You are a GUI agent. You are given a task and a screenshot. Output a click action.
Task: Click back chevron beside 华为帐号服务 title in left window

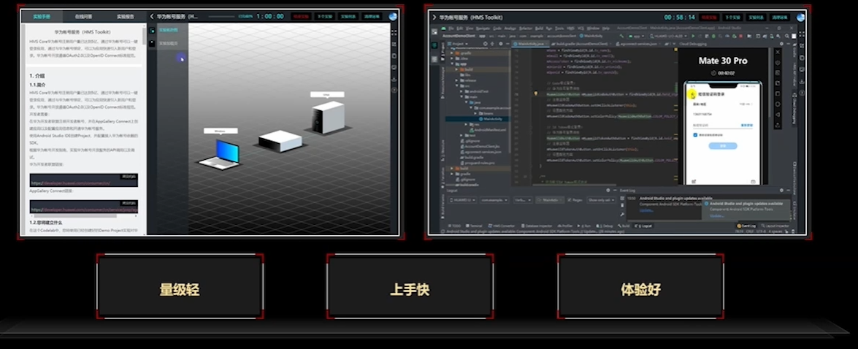(152, 16)
